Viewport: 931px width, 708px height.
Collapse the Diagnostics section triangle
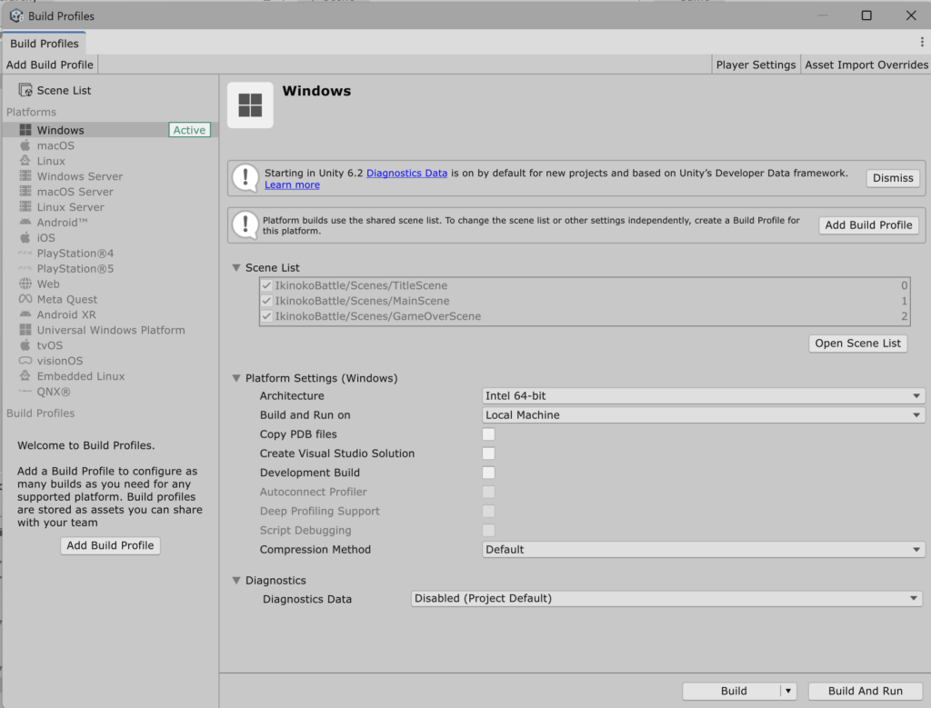(236, 581)
